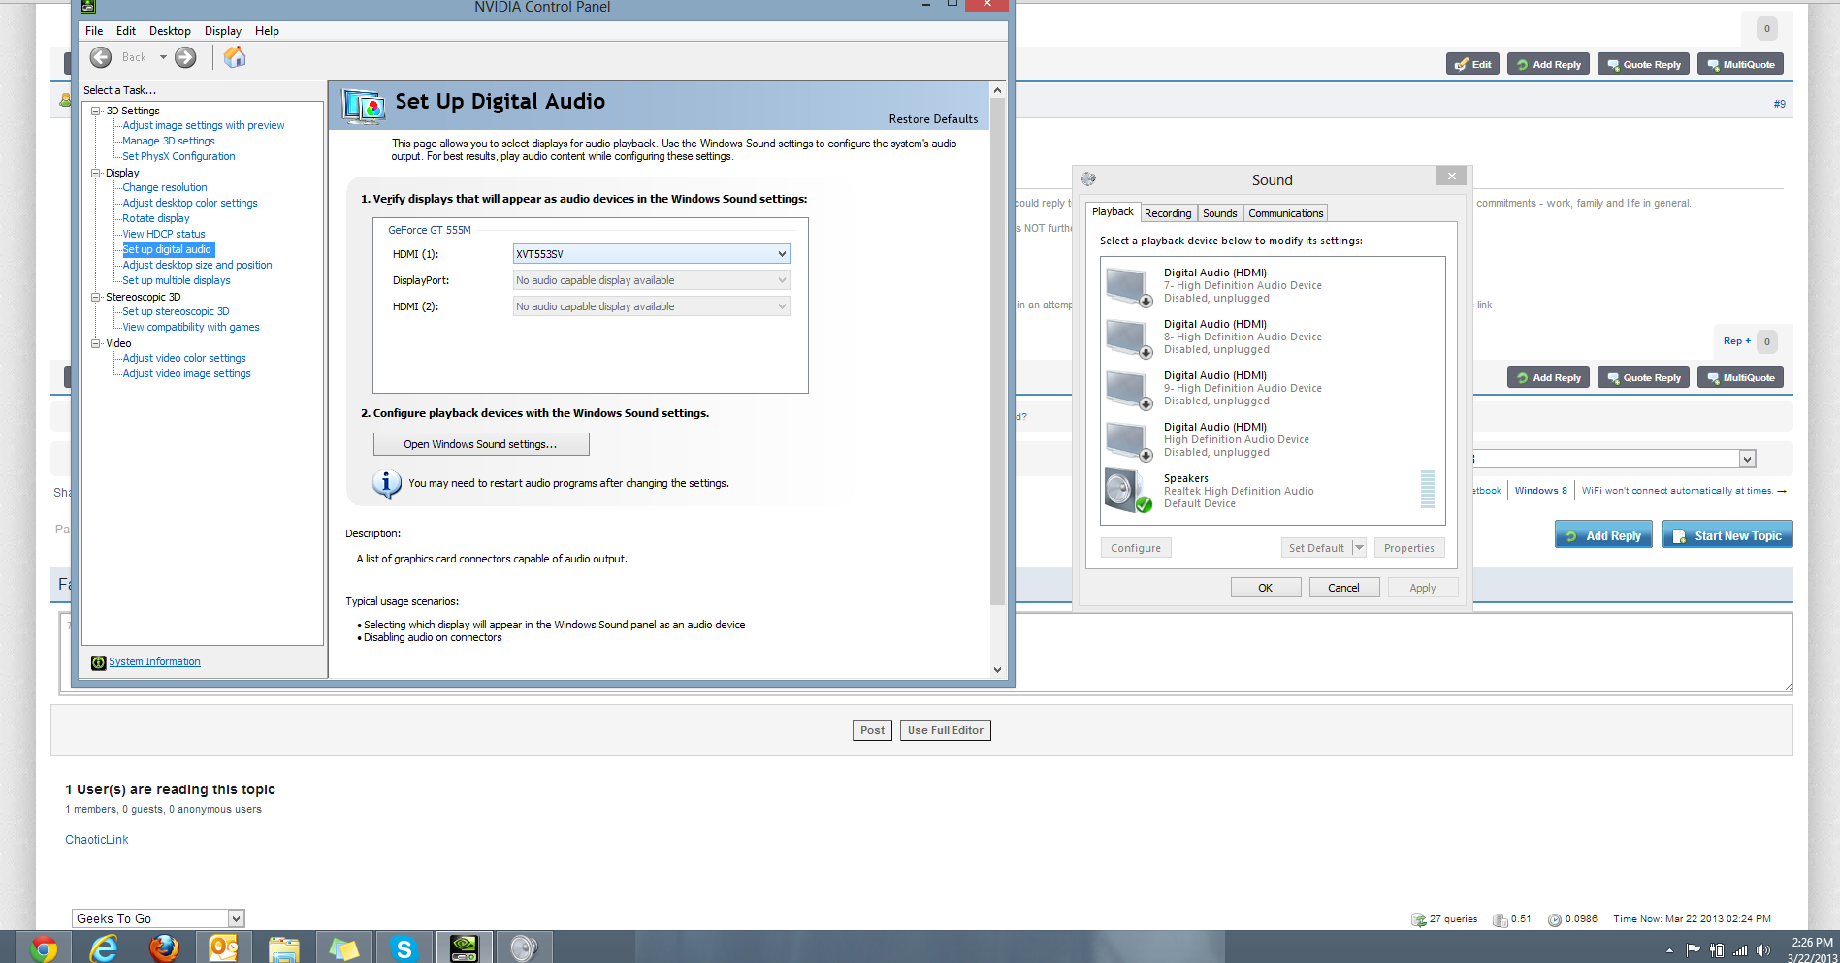Switch to the Recording tab
1840x963 pixels.
point(1168,213)
